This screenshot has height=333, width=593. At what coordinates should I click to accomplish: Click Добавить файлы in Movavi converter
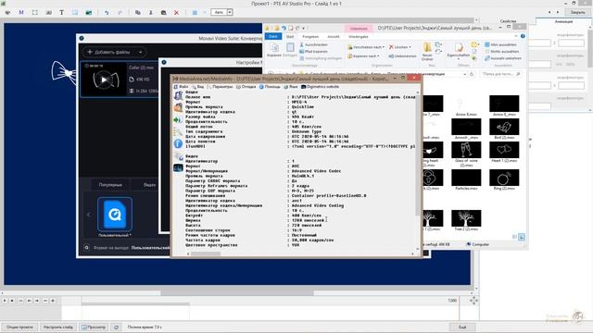[108, 52]
